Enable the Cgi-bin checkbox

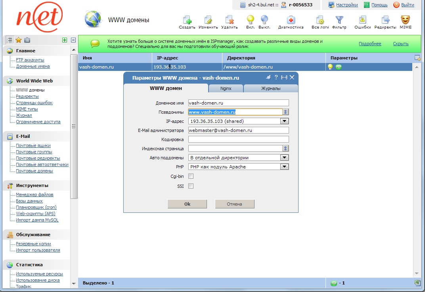[x=191, y=176]
